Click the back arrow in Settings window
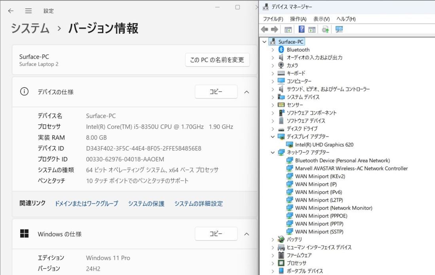Viewport: 435px width, 275px height. (11, 11)
